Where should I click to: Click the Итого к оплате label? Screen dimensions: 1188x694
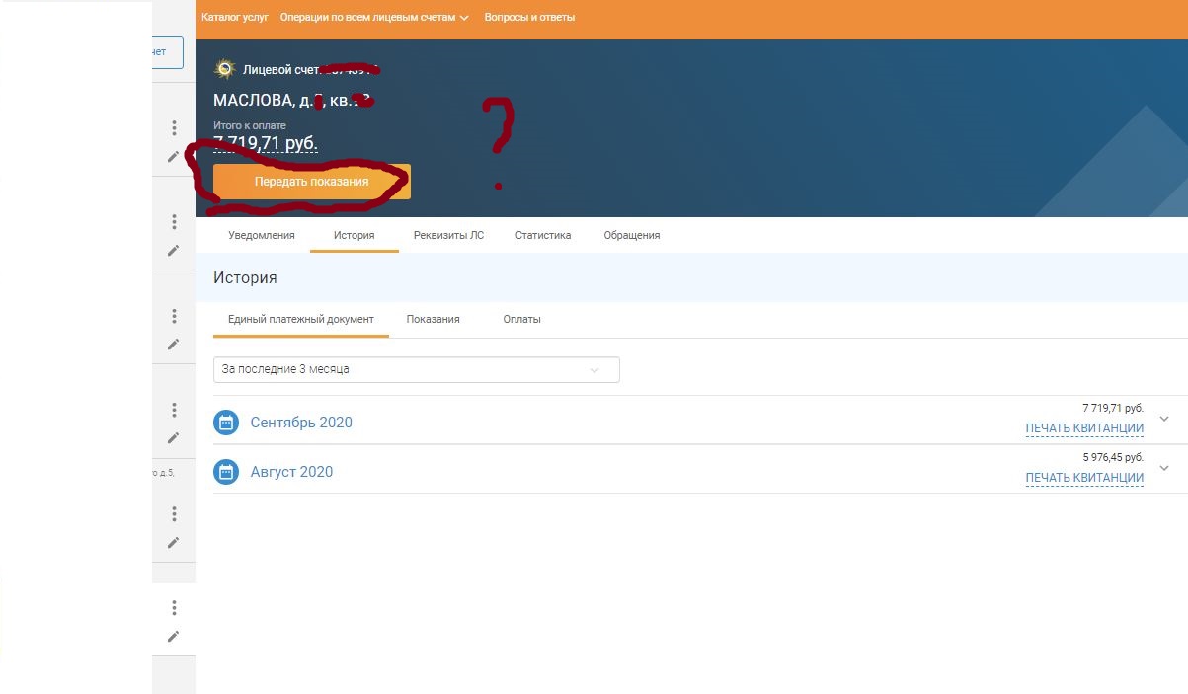click(250, 125)
